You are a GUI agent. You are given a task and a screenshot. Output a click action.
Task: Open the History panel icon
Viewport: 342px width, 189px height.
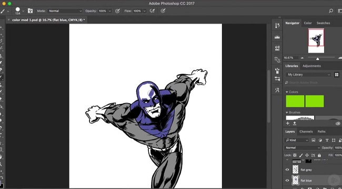(x=277, y=26)
